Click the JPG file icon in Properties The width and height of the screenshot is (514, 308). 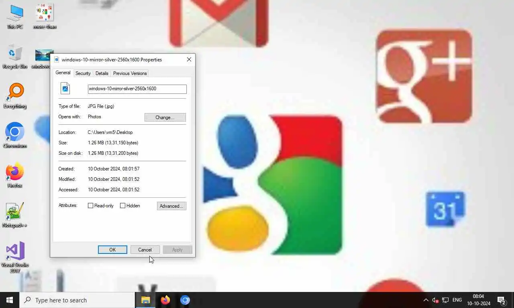pyautogui.click(x=65, y=88)
